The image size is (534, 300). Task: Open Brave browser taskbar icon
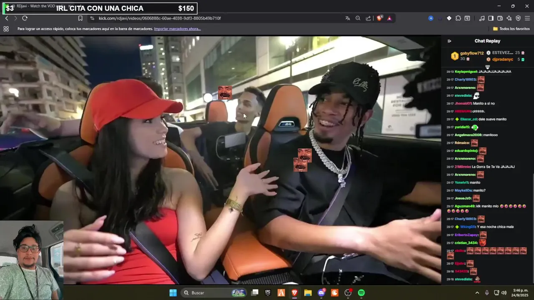click(295, 293)
